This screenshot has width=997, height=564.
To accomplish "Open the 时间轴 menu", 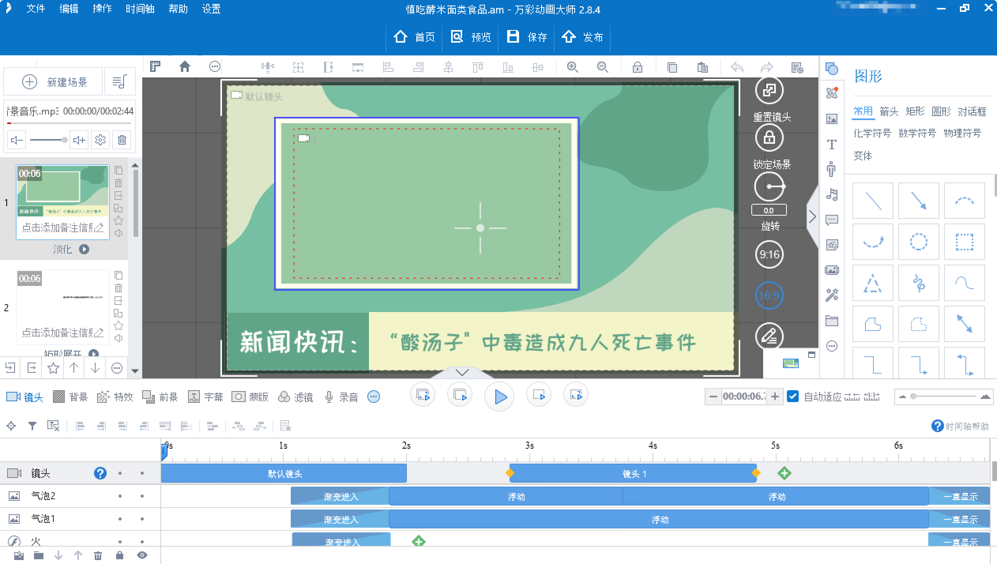I will [140, 9].
